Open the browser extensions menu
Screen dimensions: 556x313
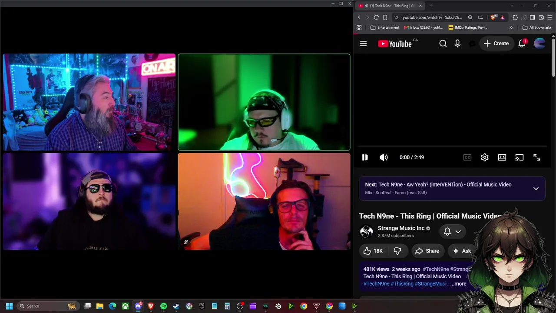515,17
